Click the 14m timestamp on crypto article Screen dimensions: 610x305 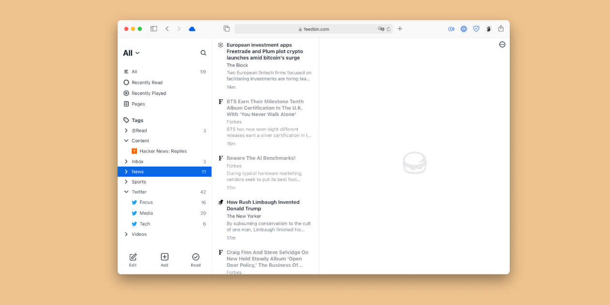tap(231, 87)
